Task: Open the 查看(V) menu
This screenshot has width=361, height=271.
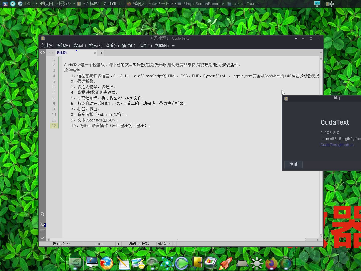Action: [112, 45]
